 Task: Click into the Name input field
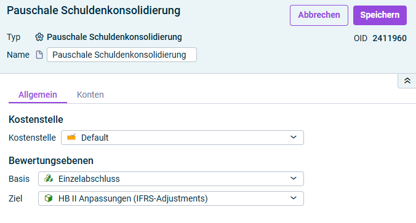click(x=122, y=55)
